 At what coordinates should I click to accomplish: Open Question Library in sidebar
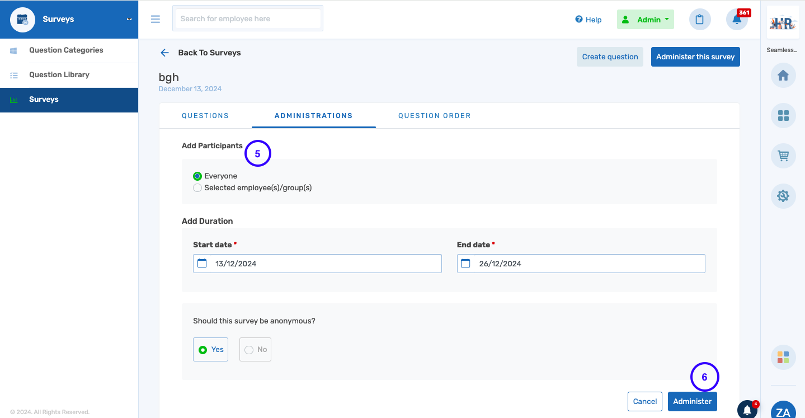[x=59, y=75]
